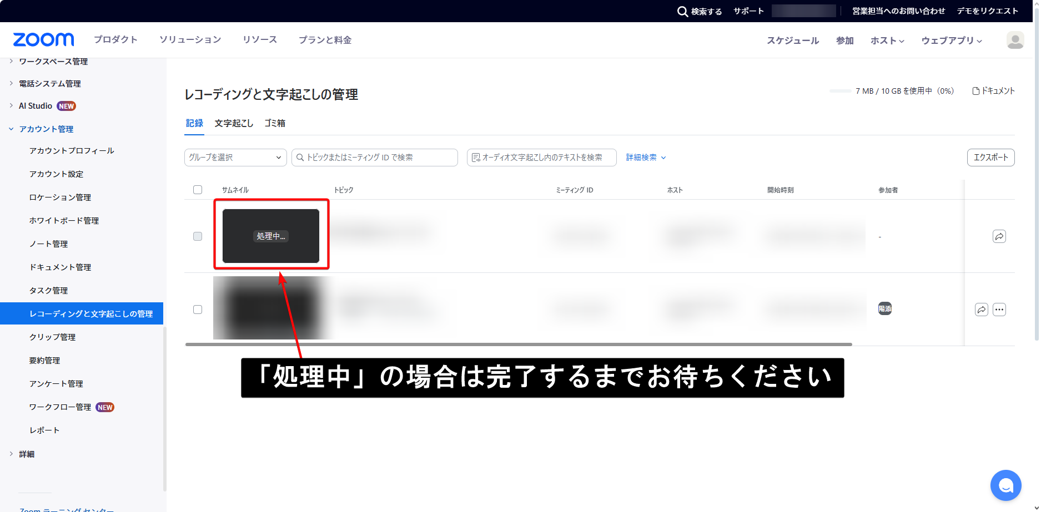Select the second recording's checkbox
This screenshot has height=512, width=1041.
click(198, 310)
